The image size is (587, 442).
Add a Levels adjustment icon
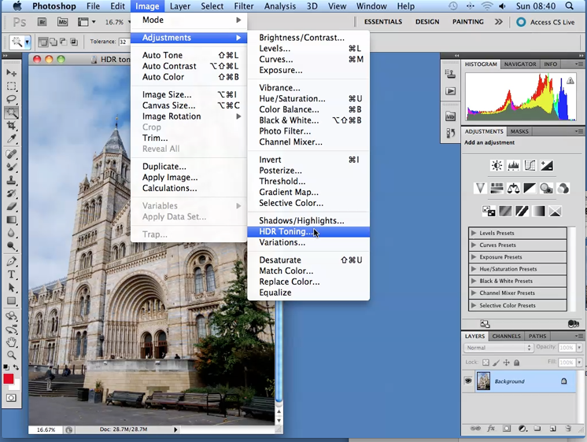click(x=513, y=165)
